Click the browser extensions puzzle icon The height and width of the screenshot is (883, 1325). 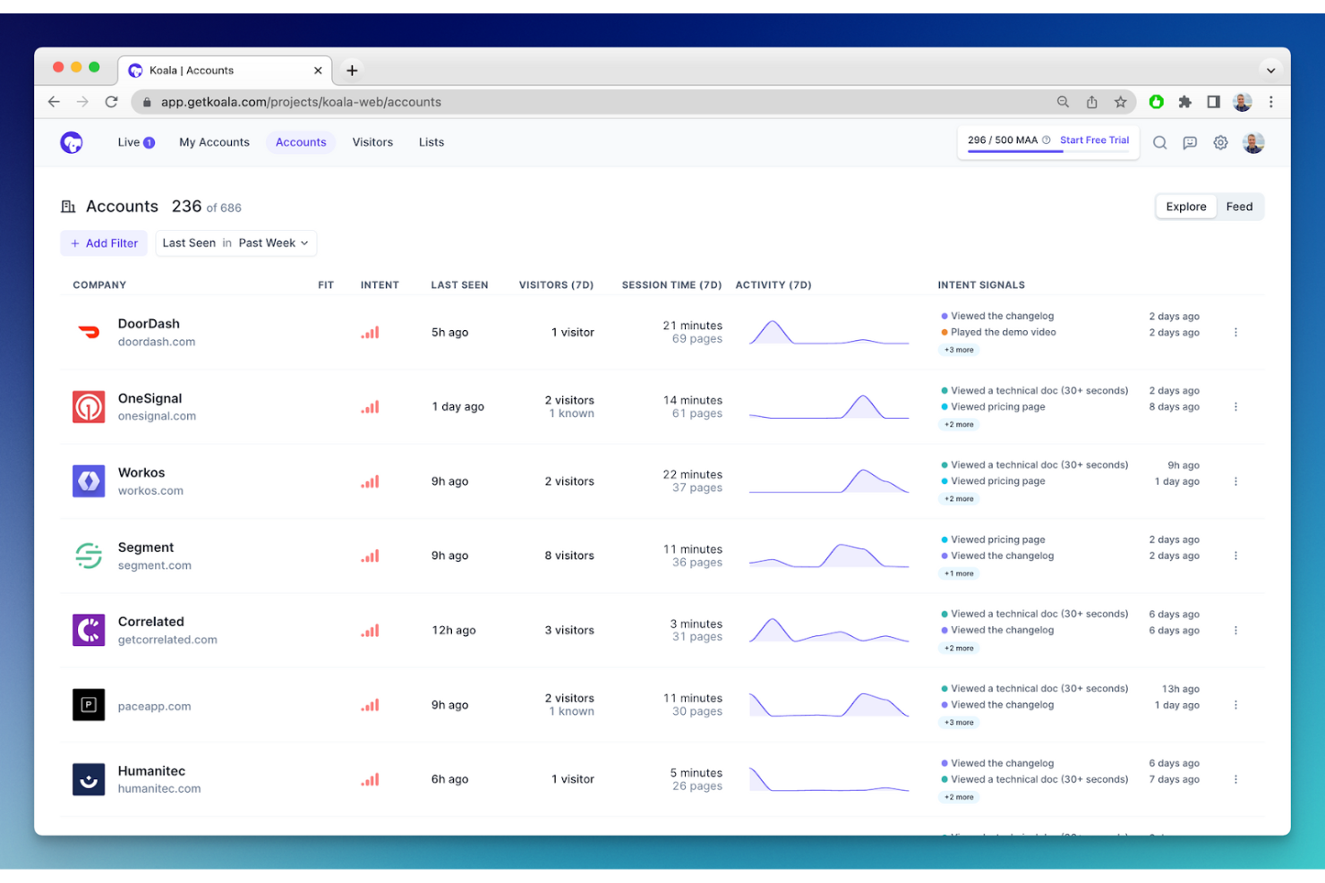coord(1184,102)
